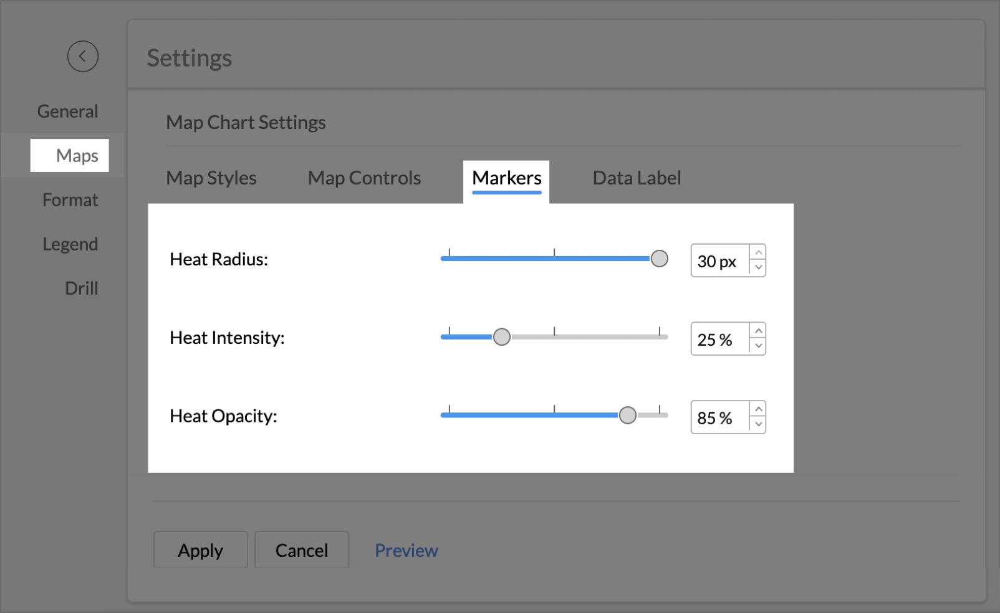Switch to the Map Styles tab
The width and height of the screenshot is (1000, 613).
tap(211, 178)
